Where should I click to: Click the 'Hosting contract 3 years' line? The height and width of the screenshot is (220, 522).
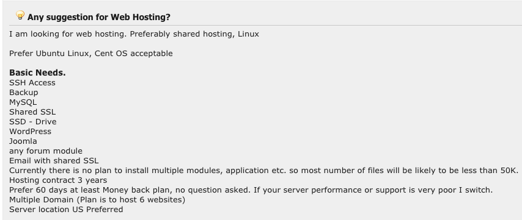58,180
